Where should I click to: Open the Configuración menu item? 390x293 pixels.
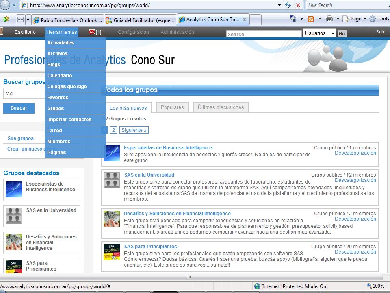(133, 32)
